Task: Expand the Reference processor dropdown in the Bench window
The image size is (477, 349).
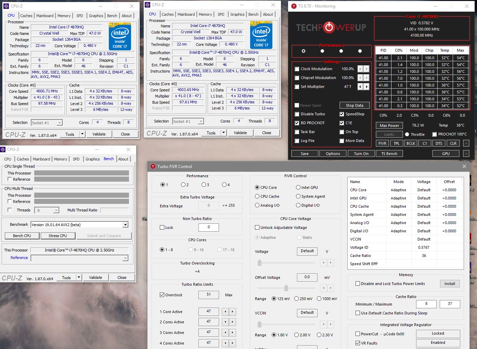Action: coord(126,258)
